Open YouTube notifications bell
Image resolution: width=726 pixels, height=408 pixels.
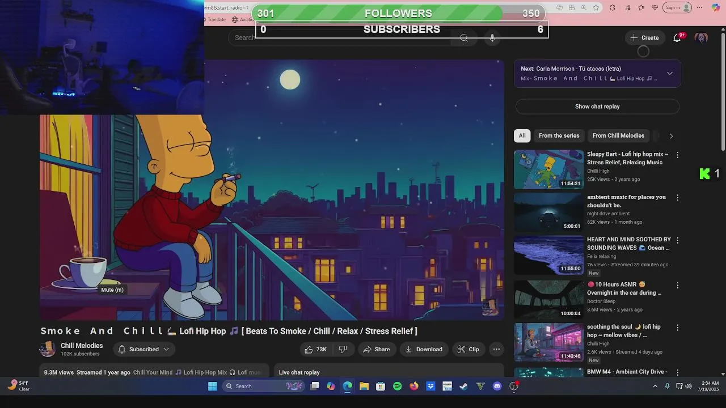pos(677,38)
